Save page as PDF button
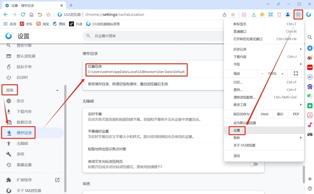 296,114
